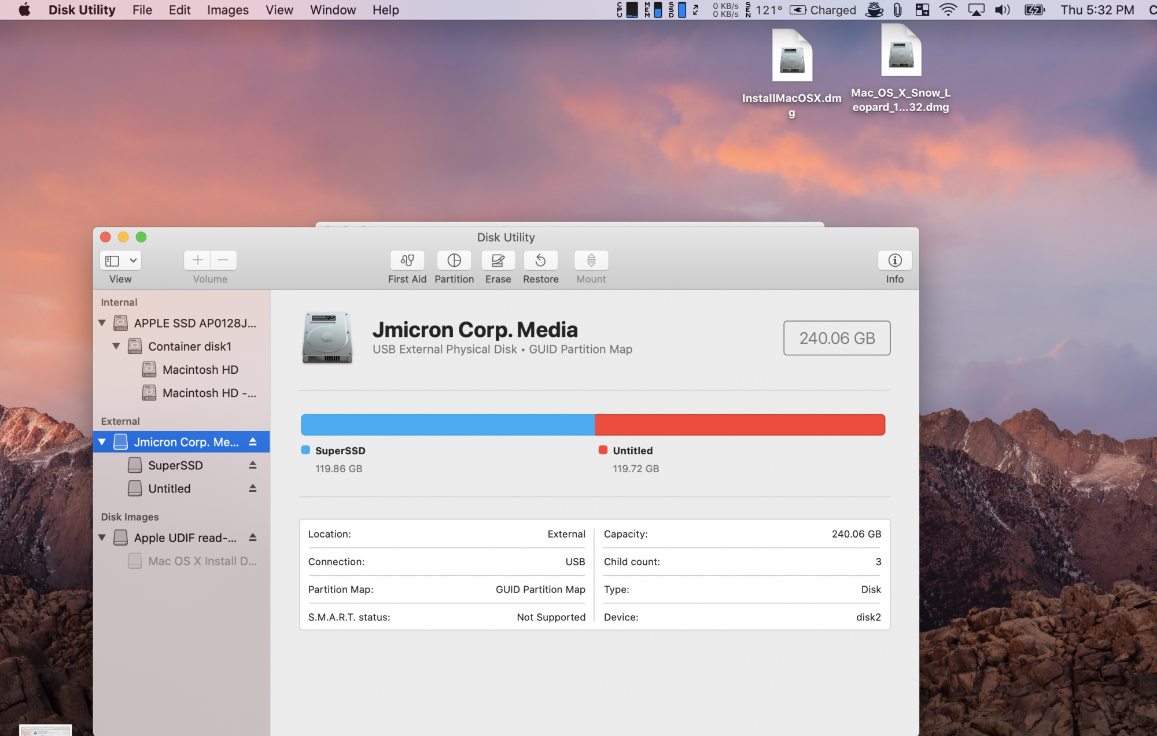
Task: Open the volume control menu
Action: click(1002, 10)
